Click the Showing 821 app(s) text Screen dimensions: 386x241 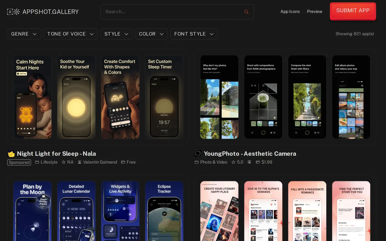click(355, 34)
